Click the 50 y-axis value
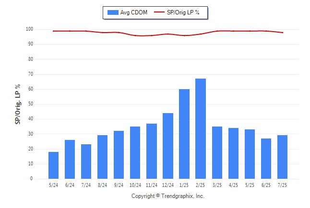The image size is (310, 208). [31, 104]
